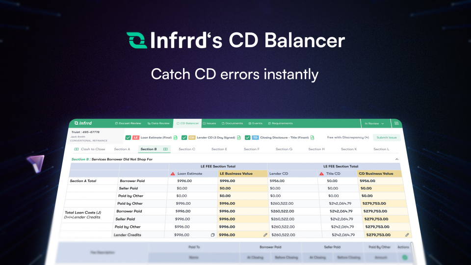471x265 pixels.
Task: Open the Closing Disclosure Title document file icon
Action: coord(313,137)
